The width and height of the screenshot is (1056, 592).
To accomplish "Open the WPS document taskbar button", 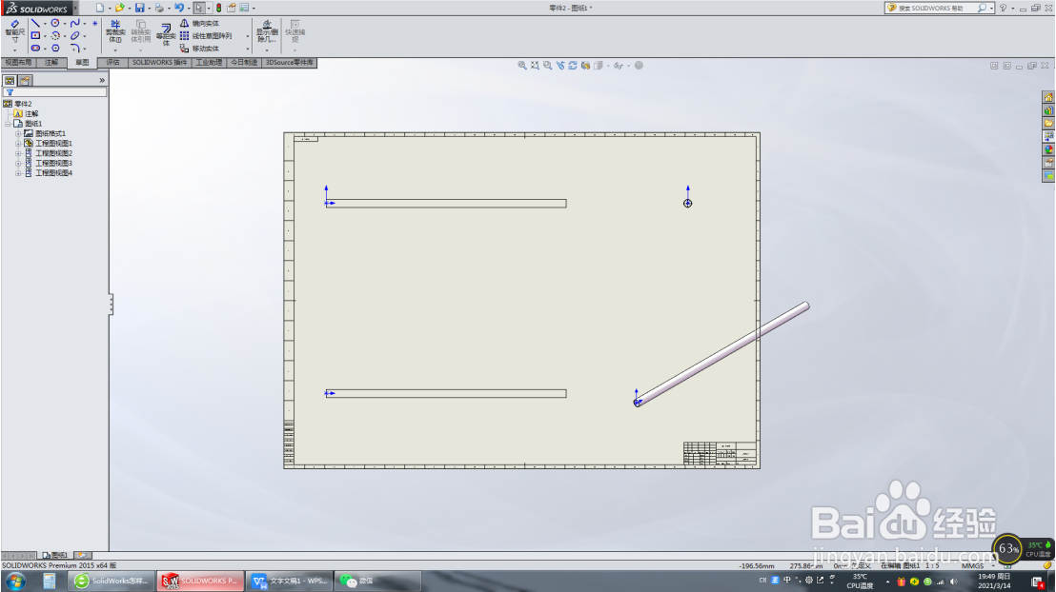I will click(288, 581).
